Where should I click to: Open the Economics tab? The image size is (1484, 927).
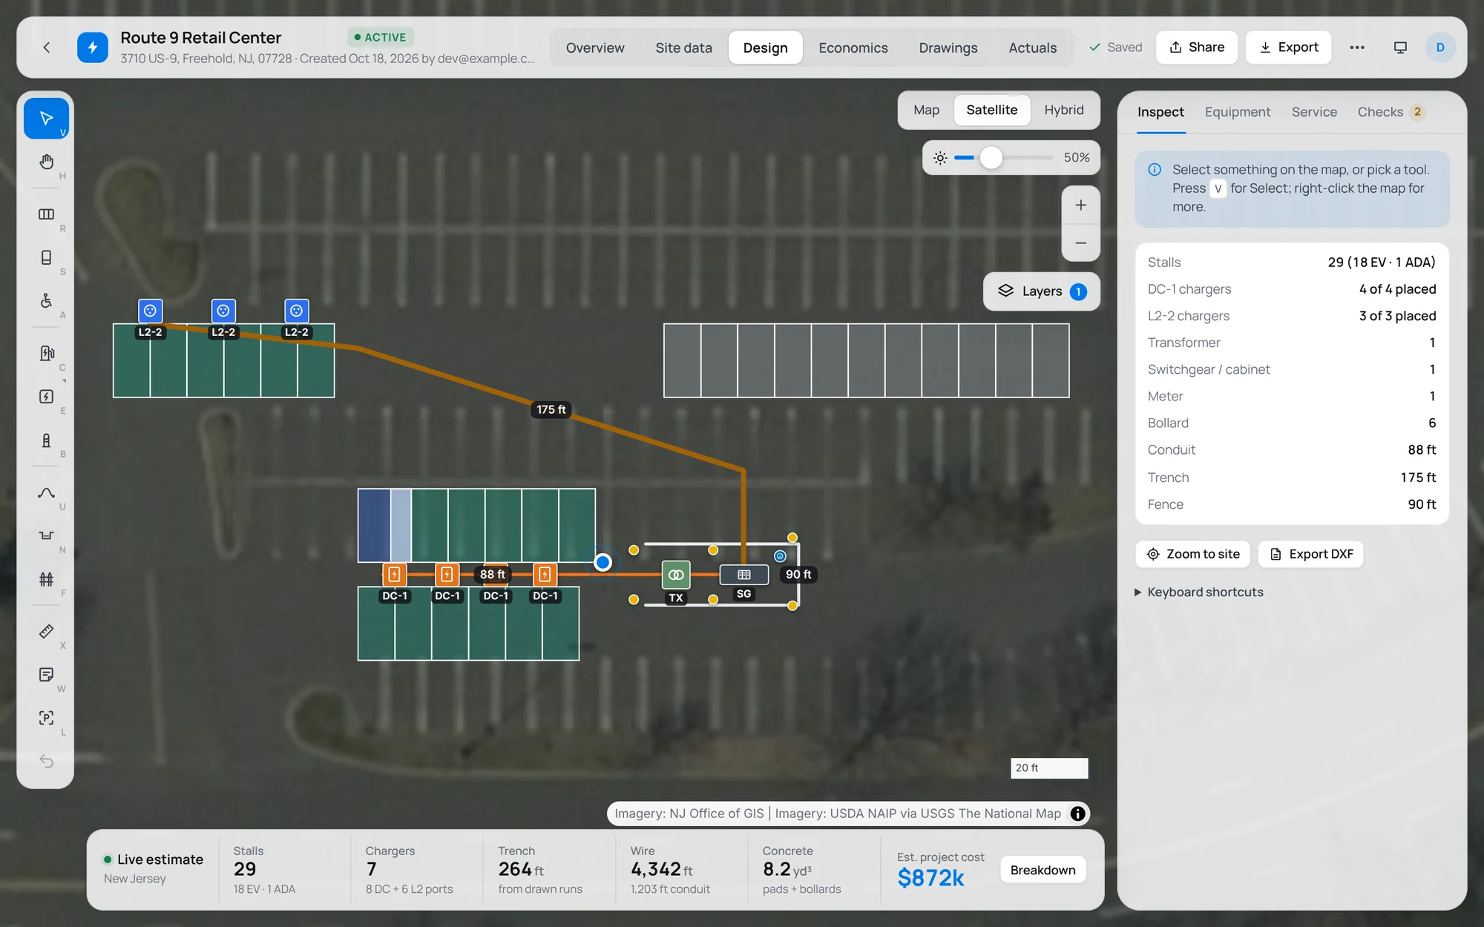853,47
